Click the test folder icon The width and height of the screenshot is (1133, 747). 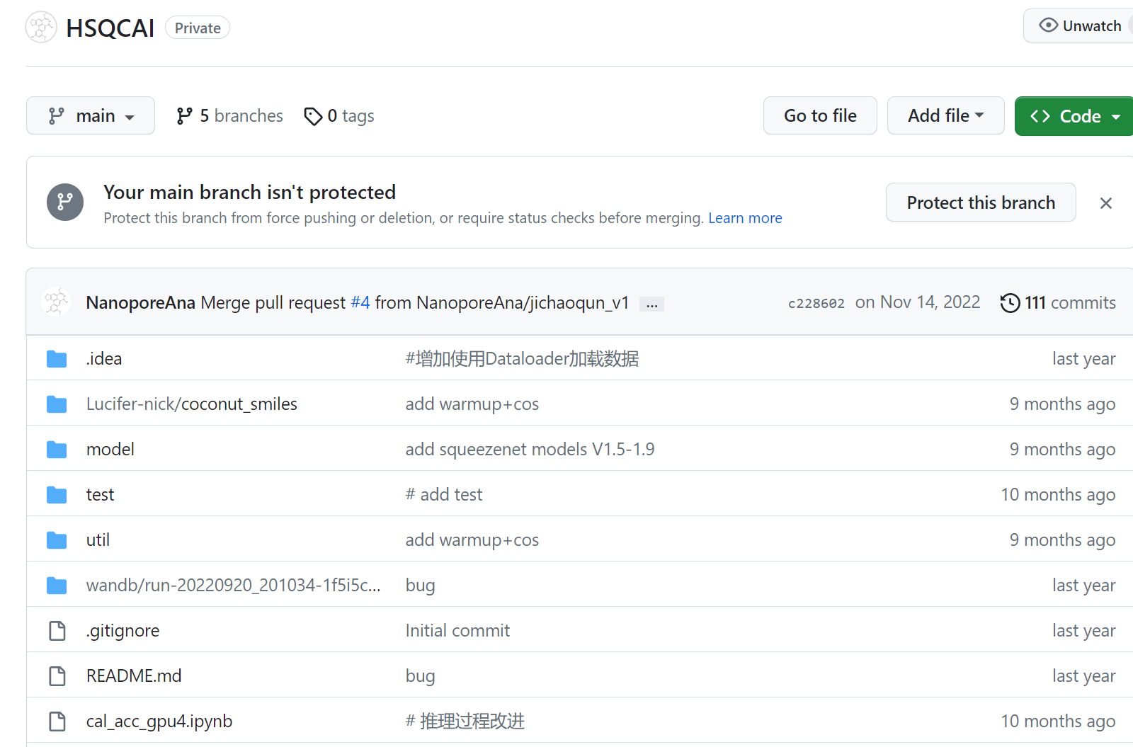pos(57,495)
